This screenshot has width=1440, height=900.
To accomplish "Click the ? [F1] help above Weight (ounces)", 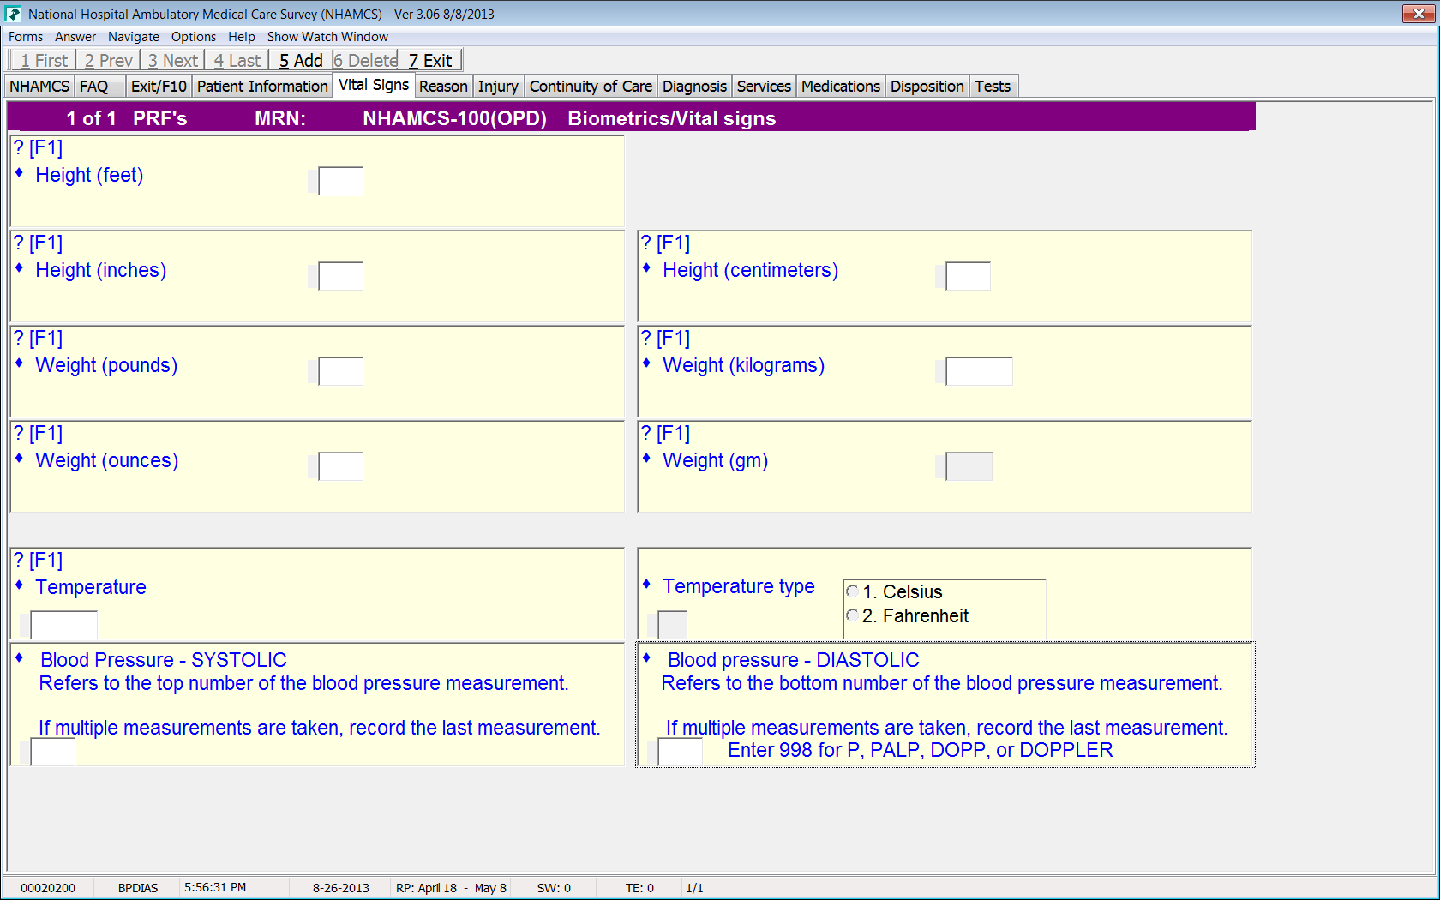I will [39, 434].
